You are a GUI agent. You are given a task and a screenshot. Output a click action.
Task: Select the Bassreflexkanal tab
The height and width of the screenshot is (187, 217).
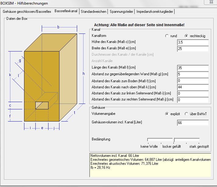[66, 11]
